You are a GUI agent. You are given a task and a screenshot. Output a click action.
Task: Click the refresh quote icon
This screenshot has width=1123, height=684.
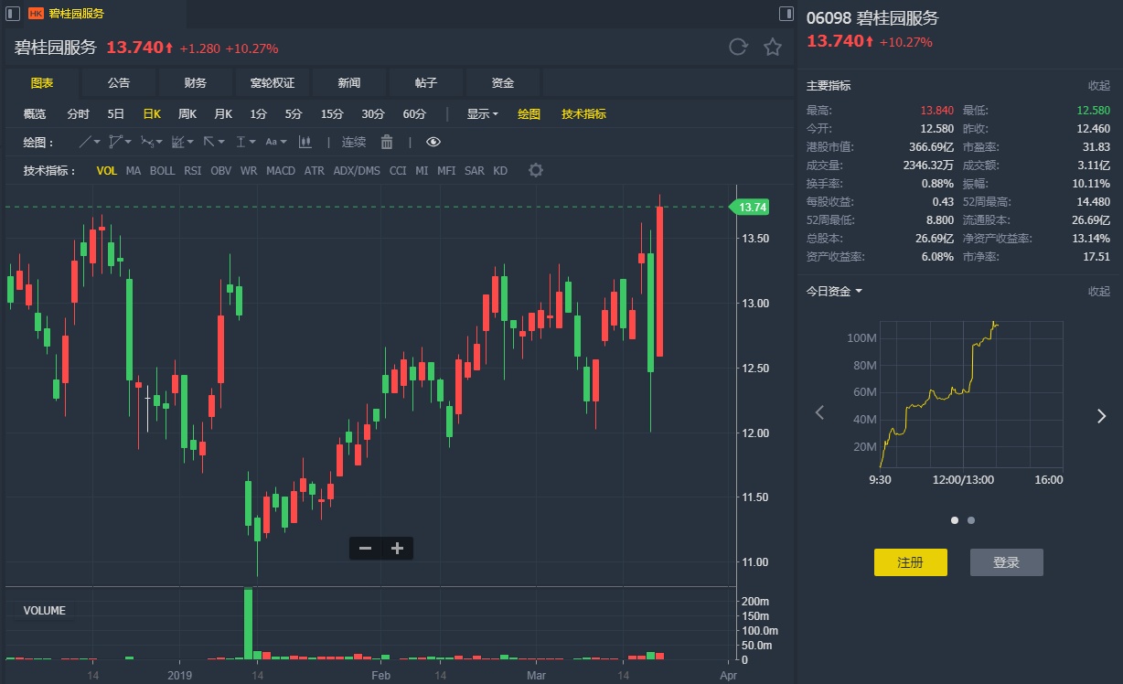738,48
